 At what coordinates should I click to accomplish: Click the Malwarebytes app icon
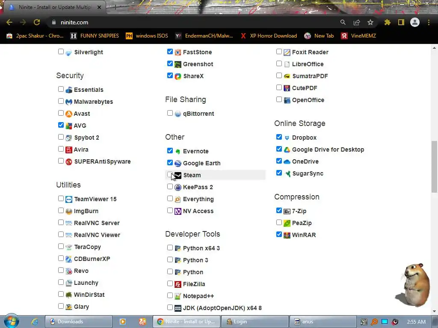69,102
